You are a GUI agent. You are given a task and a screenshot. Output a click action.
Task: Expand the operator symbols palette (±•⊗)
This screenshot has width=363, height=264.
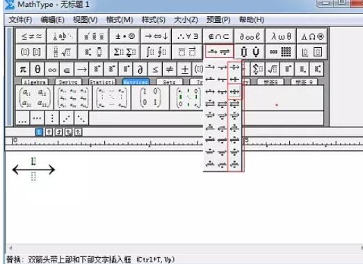point(125,36)
